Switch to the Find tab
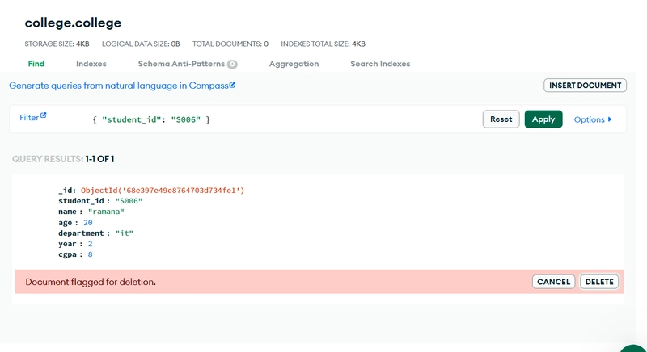The image size is (647, 352). pyautogui.click(x=36, y=64)
